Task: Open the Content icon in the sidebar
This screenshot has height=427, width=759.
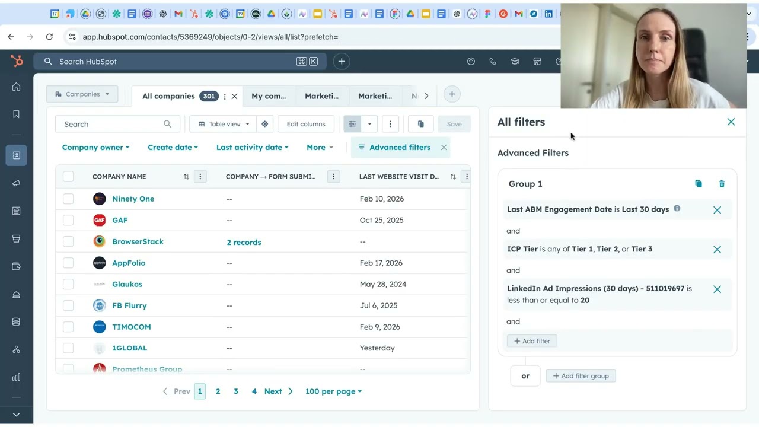Action: pos(17,211)
